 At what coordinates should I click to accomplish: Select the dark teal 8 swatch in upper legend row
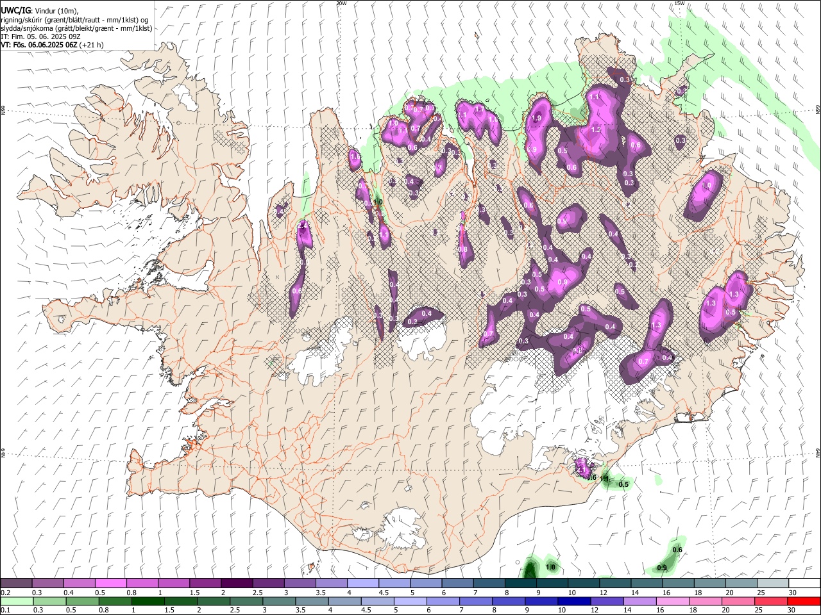520,583
